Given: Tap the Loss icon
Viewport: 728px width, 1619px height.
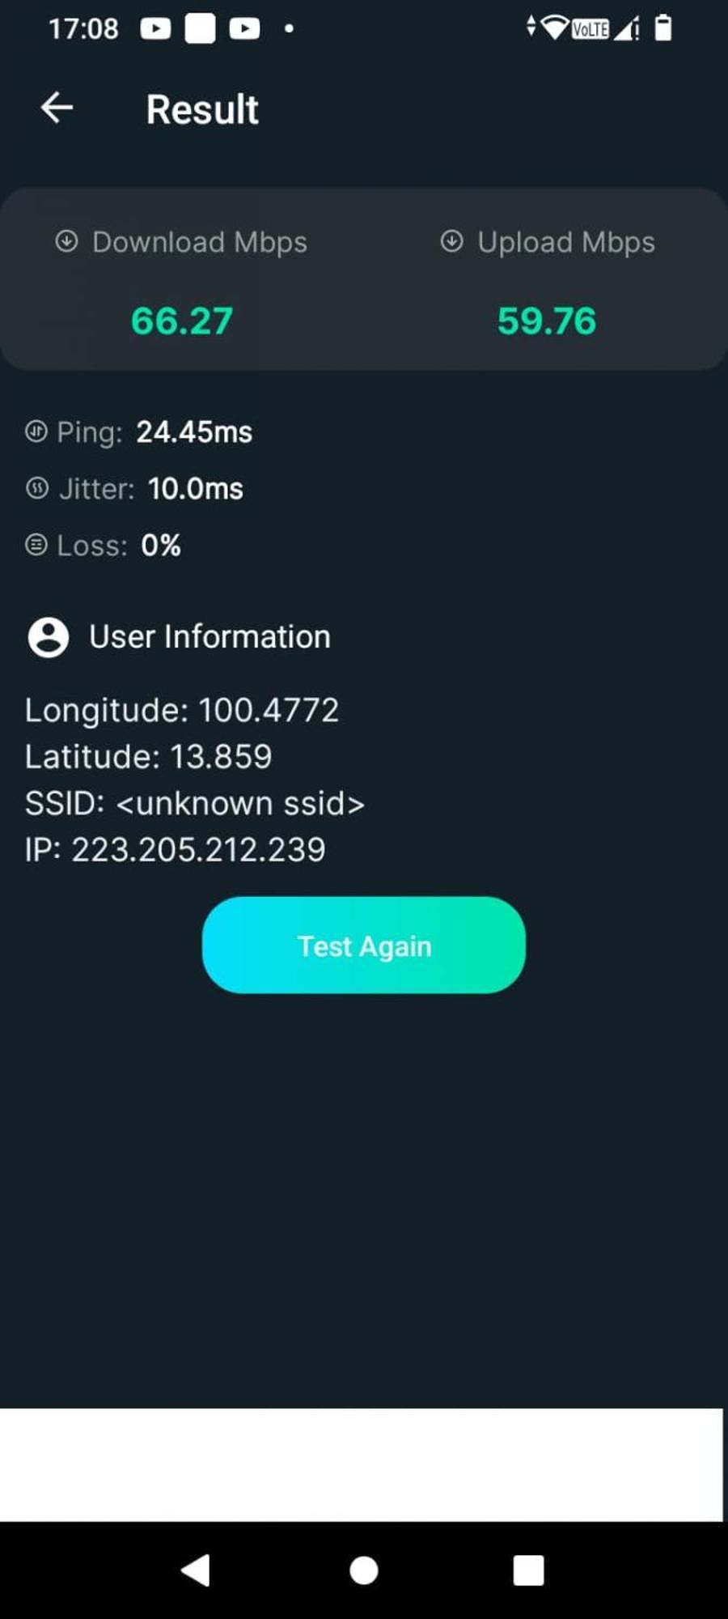Looking at the screenshot, I should [x=36, y=545].
